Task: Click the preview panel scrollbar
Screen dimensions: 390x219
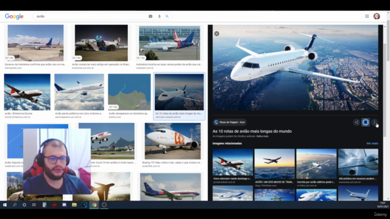Action: tap(385, 90)
